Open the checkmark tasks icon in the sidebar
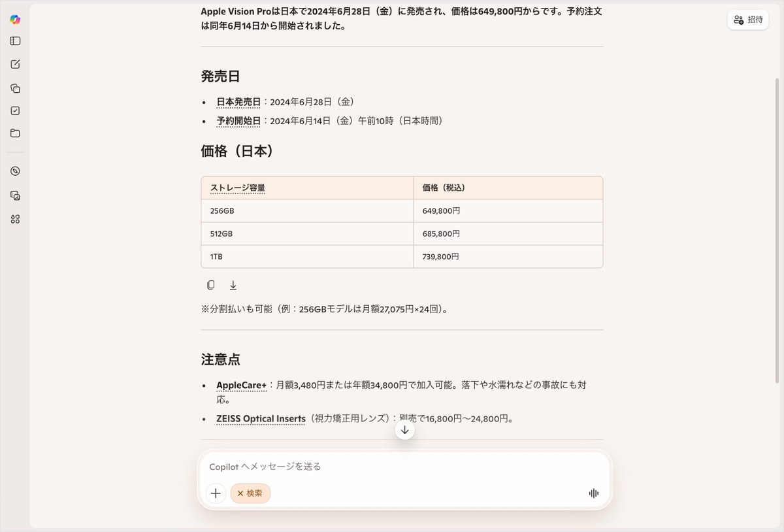Image resolution: width=784 pixels, height=532 pixels. [x=15, y=111]
